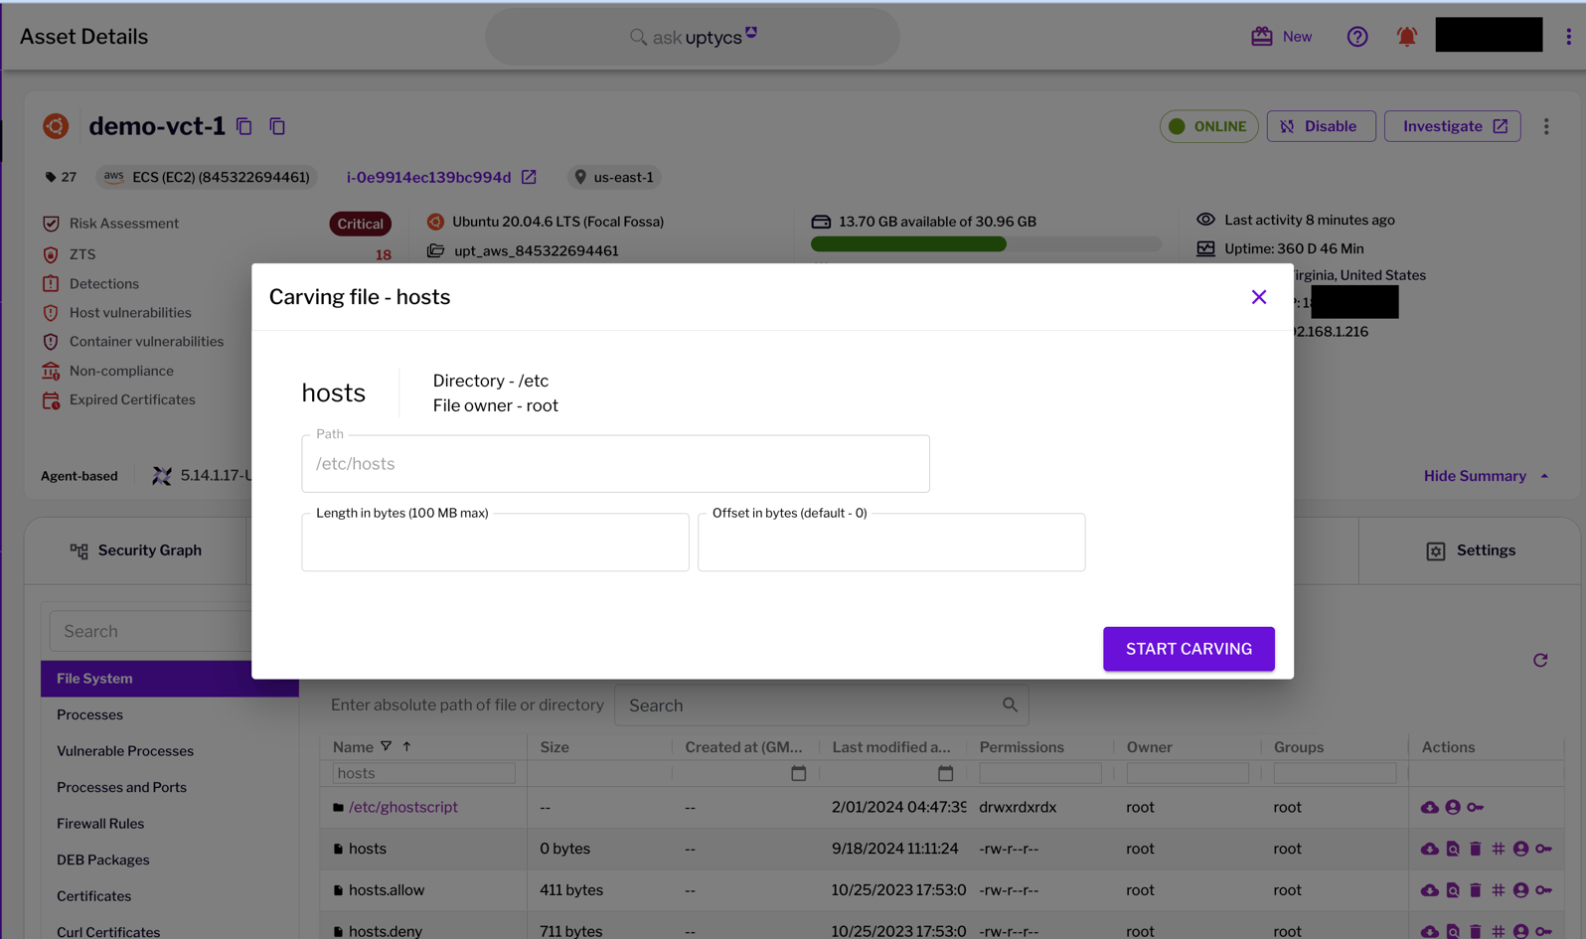Open the Name column filter icon
The image size is (1586, 939).
386,746
